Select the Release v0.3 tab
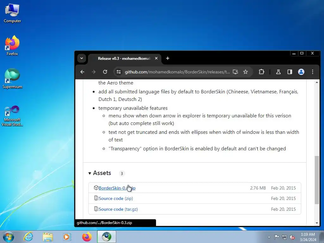Viewport: 324px width, 243px height. coord(124,59)
